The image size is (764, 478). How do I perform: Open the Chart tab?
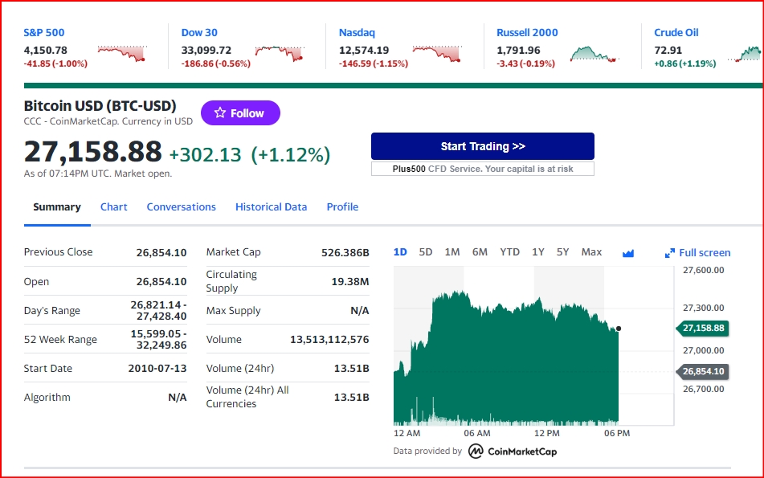point(113,206)
